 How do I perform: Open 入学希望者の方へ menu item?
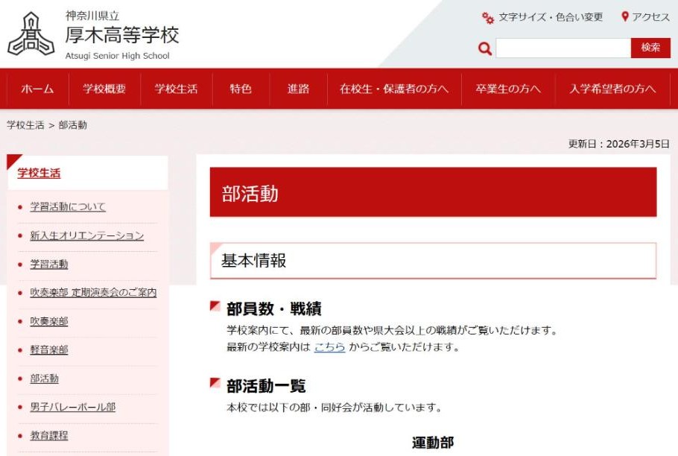coord(612,89)
